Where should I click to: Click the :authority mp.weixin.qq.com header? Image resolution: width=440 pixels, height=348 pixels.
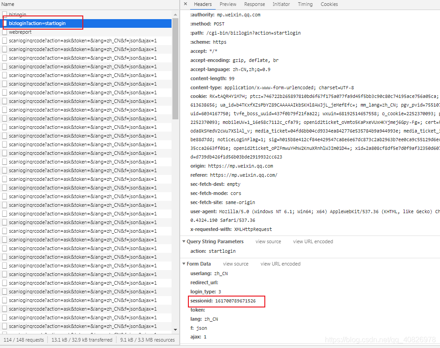click(225, 15)
